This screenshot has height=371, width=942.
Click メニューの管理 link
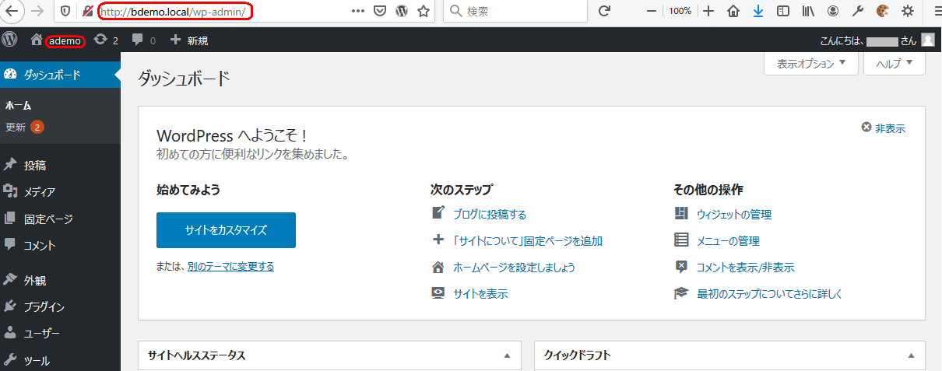coord(728,240)
